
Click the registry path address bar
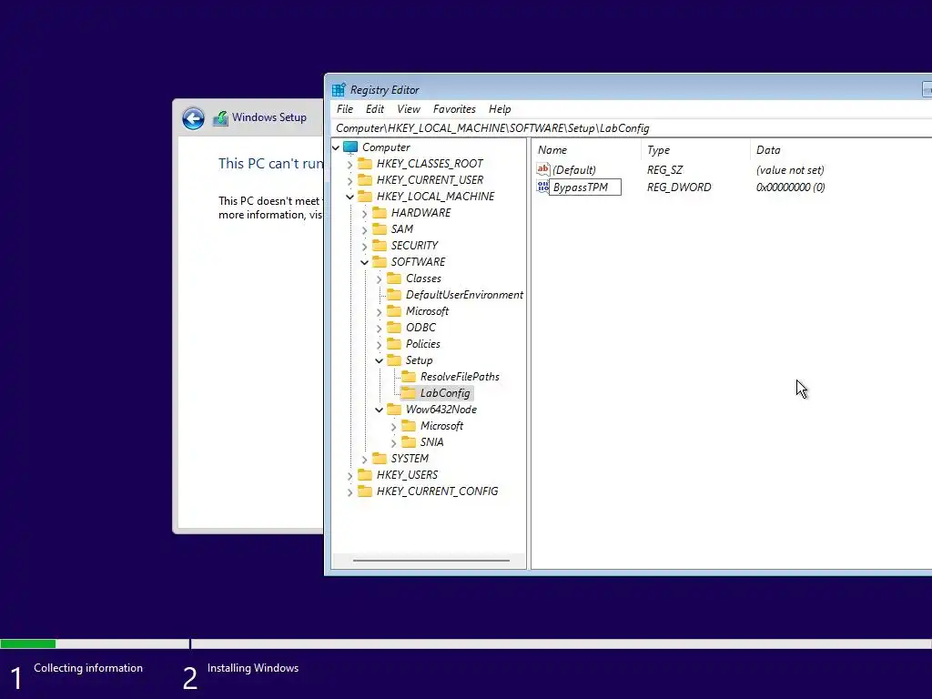(x=632, y=128)
